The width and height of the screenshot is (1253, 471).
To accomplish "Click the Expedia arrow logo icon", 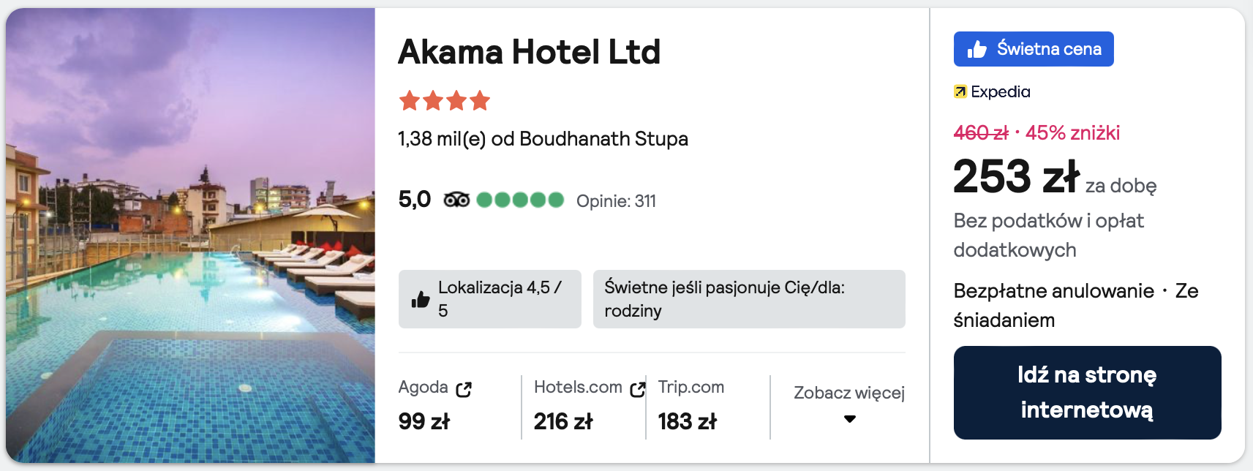I will (x=960, y=91).
